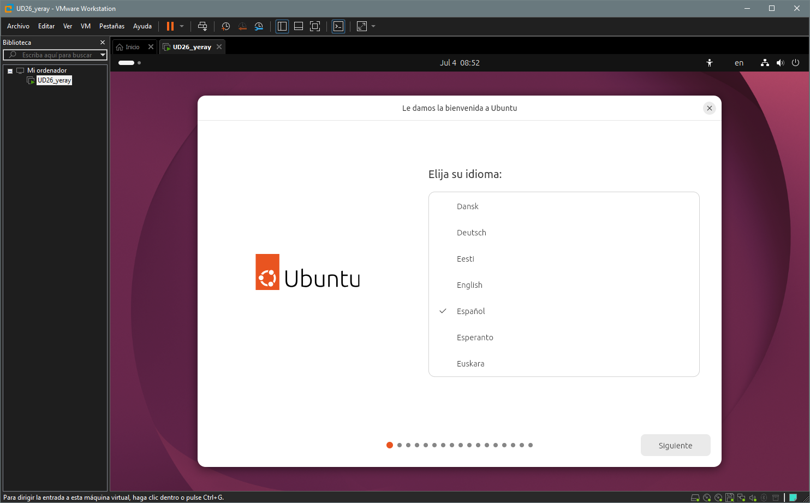Expand the pause button dropdown arrow
The width and height of the screenshot is (810, 503).
coord(182,26)
